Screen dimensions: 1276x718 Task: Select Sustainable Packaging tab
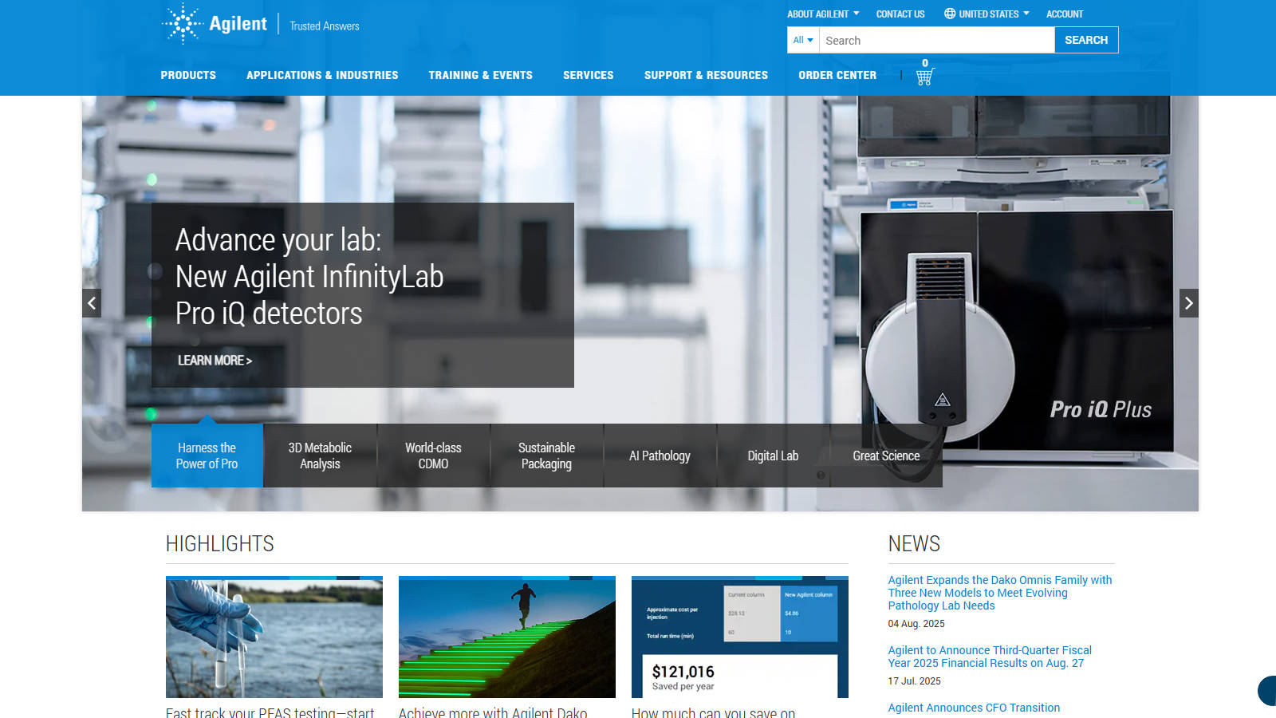click(546, 456)
